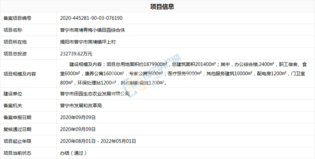Click the location value 揭阳市普宁市高埔镇坪上村

point(87,42)
